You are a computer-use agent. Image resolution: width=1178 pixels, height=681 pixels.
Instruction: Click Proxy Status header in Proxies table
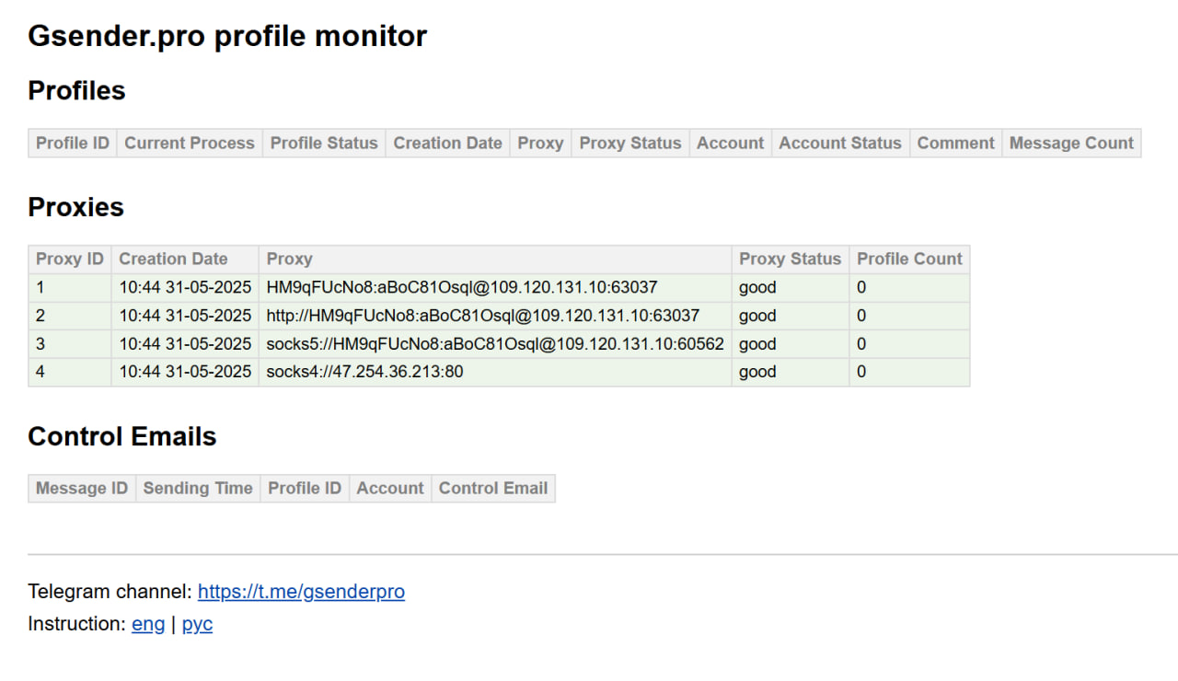click(x=791, y=259)
